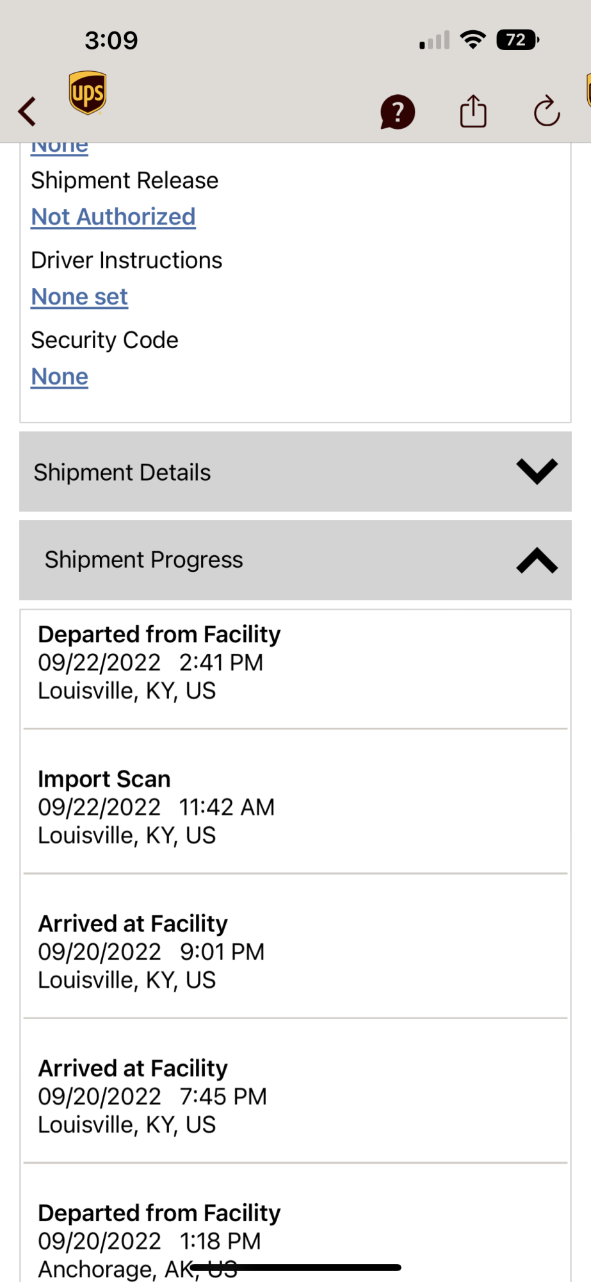The image size is (591, 1282).
Task: Tap the share icon
Action: 473,112
